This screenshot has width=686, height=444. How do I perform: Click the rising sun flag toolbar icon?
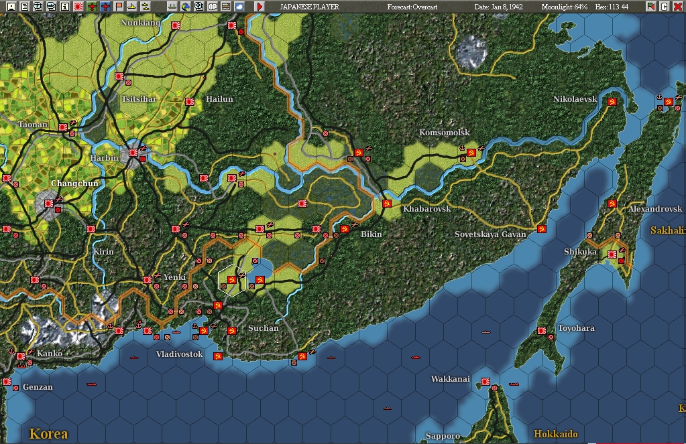coord(78,6)
